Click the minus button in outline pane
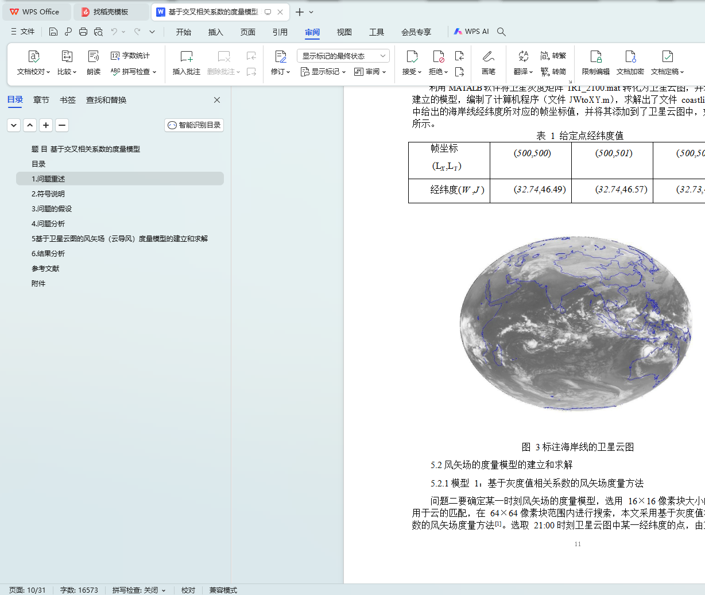 [x=62, y=125]
